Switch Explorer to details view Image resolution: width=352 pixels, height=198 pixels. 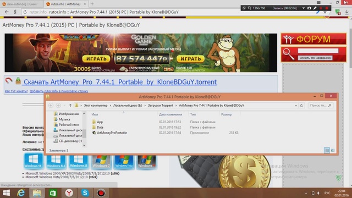click(327, 150)
